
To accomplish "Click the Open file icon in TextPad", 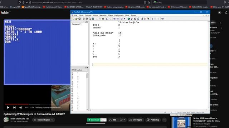I will click(76, 19).
